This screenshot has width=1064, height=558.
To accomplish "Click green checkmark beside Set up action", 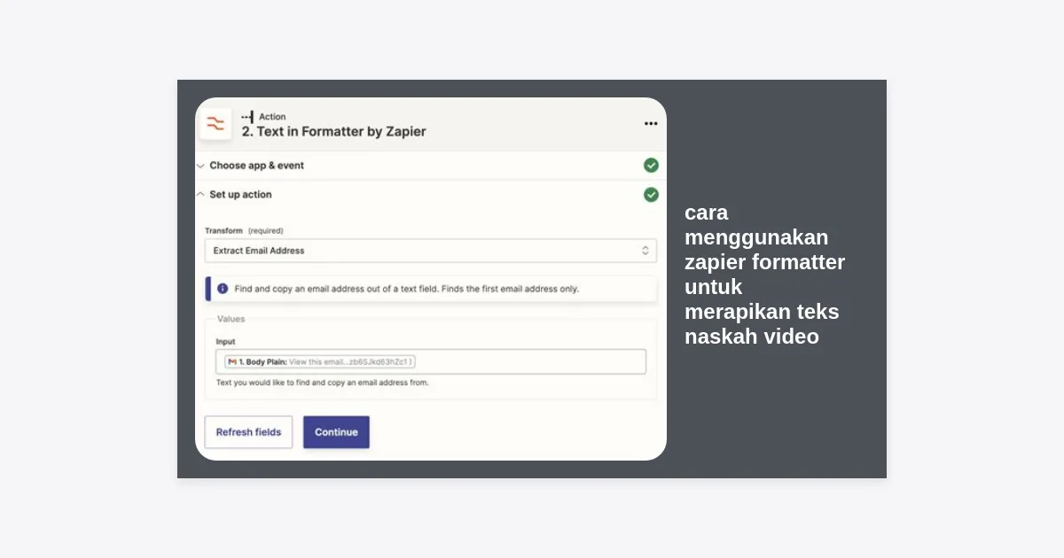I will [651, 195].
